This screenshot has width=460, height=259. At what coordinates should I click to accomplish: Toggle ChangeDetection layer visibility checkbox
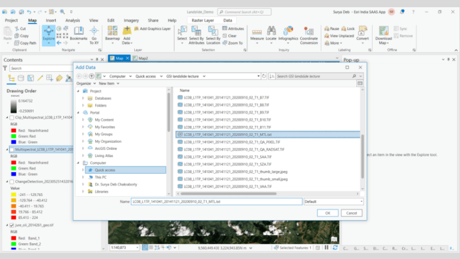tap(12, 182)
